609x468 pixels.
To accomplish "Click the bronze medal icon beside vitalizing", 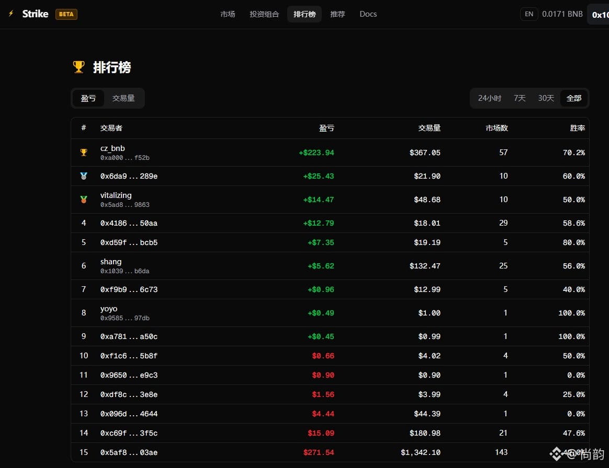I will tap(84, 200).
